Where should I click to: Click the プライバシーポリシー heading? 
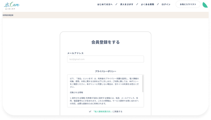tap(106, 71)
